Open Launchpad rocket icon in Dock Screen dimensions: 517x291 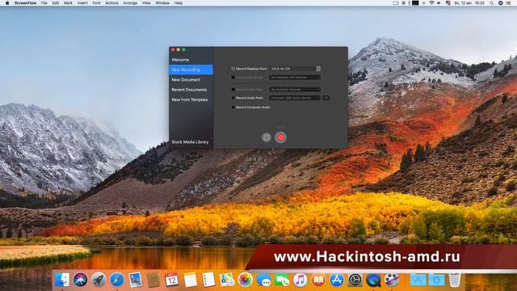pyautogui.click(x=99, y=280)
